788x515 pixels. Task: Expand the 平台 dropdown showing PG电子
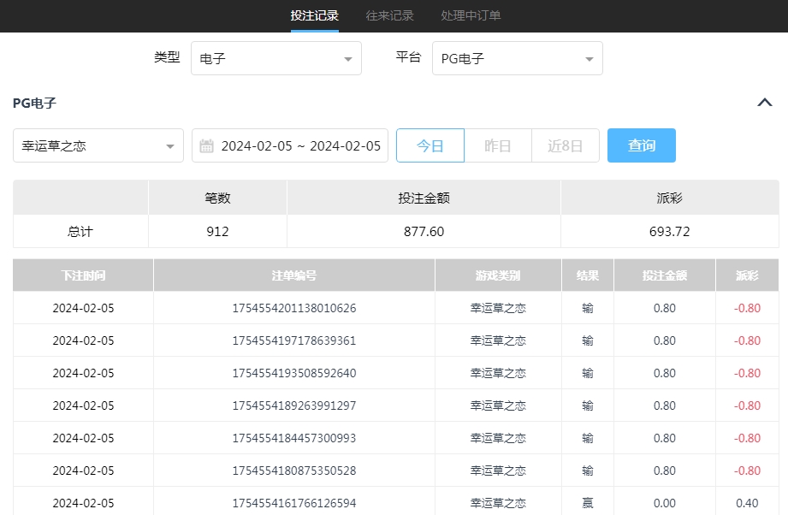517,59
